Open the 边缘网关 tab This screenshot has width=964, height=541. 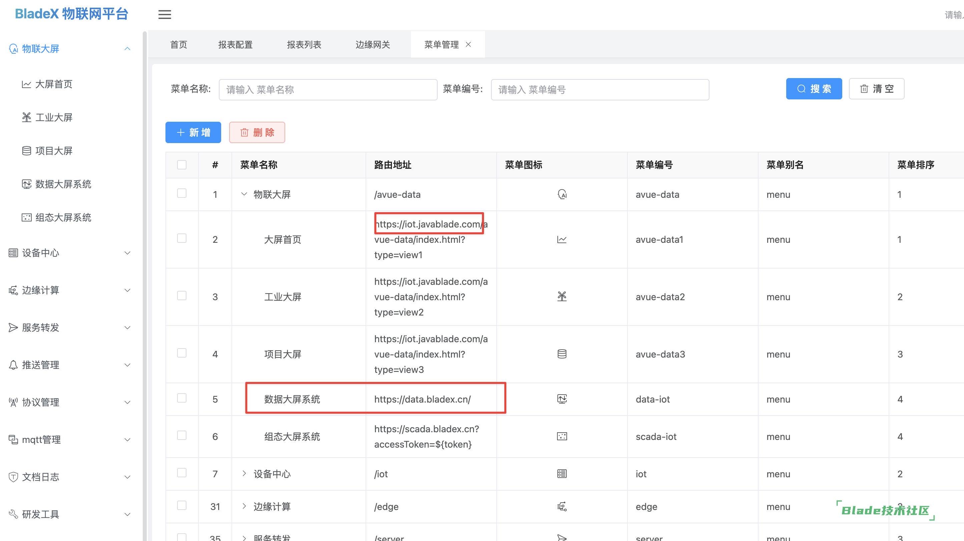point(373,44)
